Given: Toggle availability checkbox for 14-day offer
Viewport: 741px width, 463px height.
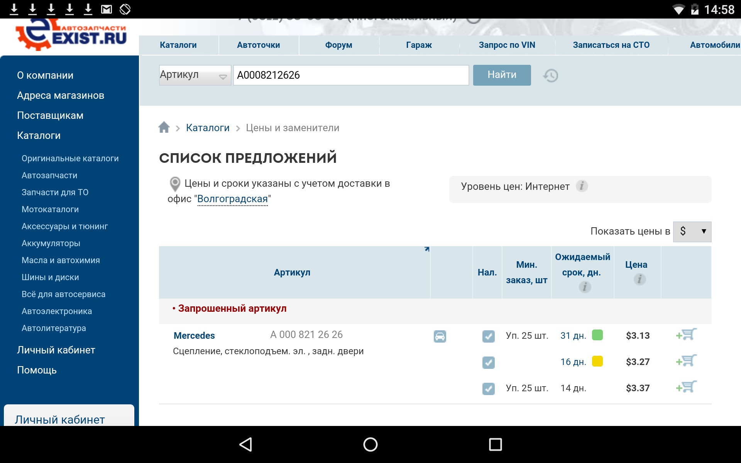Looking at the screenshot, I should (x=488, y=389).
